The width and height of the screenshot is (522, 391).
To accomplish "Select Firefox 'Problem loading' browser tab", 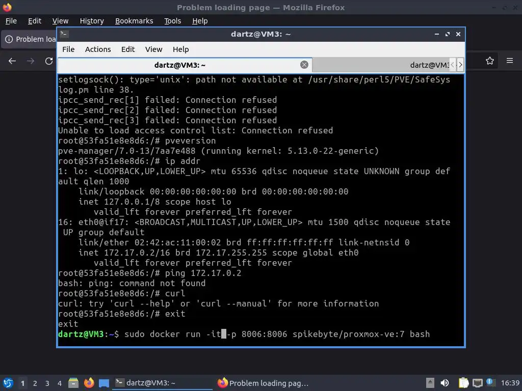I will pyautogui.click(x=29, y=39).
